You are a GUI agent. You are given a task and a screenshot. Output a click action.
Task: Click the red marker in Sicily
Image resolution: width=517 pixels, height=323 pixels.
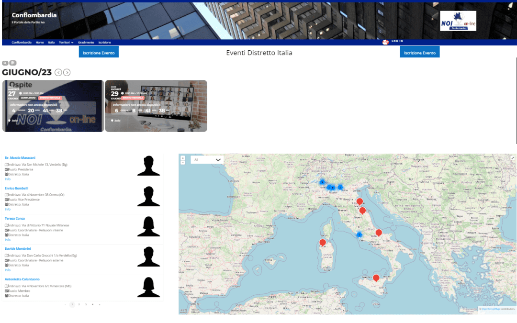pyautogui.click(x=376, y=278)
